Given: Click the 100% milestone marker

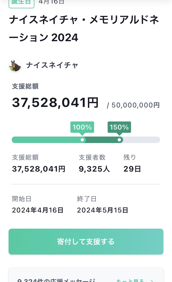Looking at the screenshot, I should pos(82,127).
